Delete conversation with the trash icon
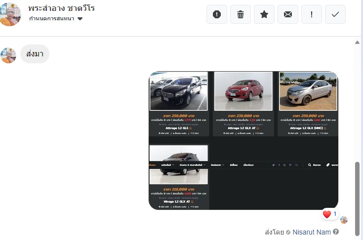The width and height of the screenshot is (363, 240). click(x=241, y=14)
